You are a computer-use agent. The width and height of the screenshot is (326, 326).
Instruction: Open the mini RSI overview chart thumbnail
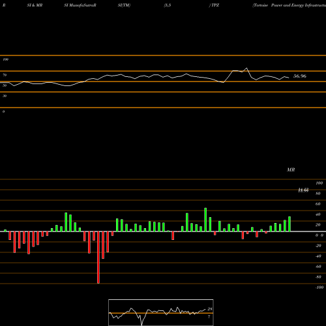[161, 312]
